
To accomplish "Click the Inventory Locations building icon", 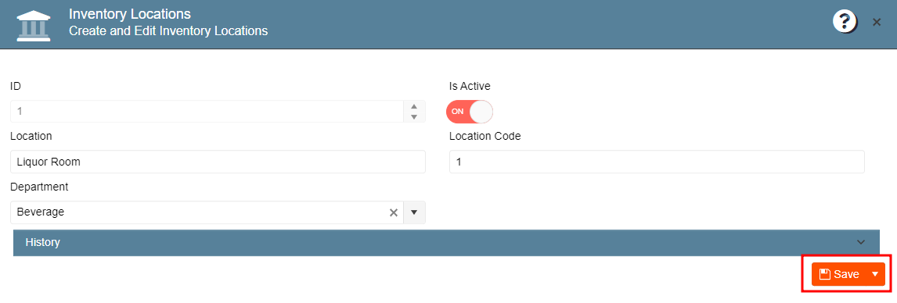I will tap(33, 25).
